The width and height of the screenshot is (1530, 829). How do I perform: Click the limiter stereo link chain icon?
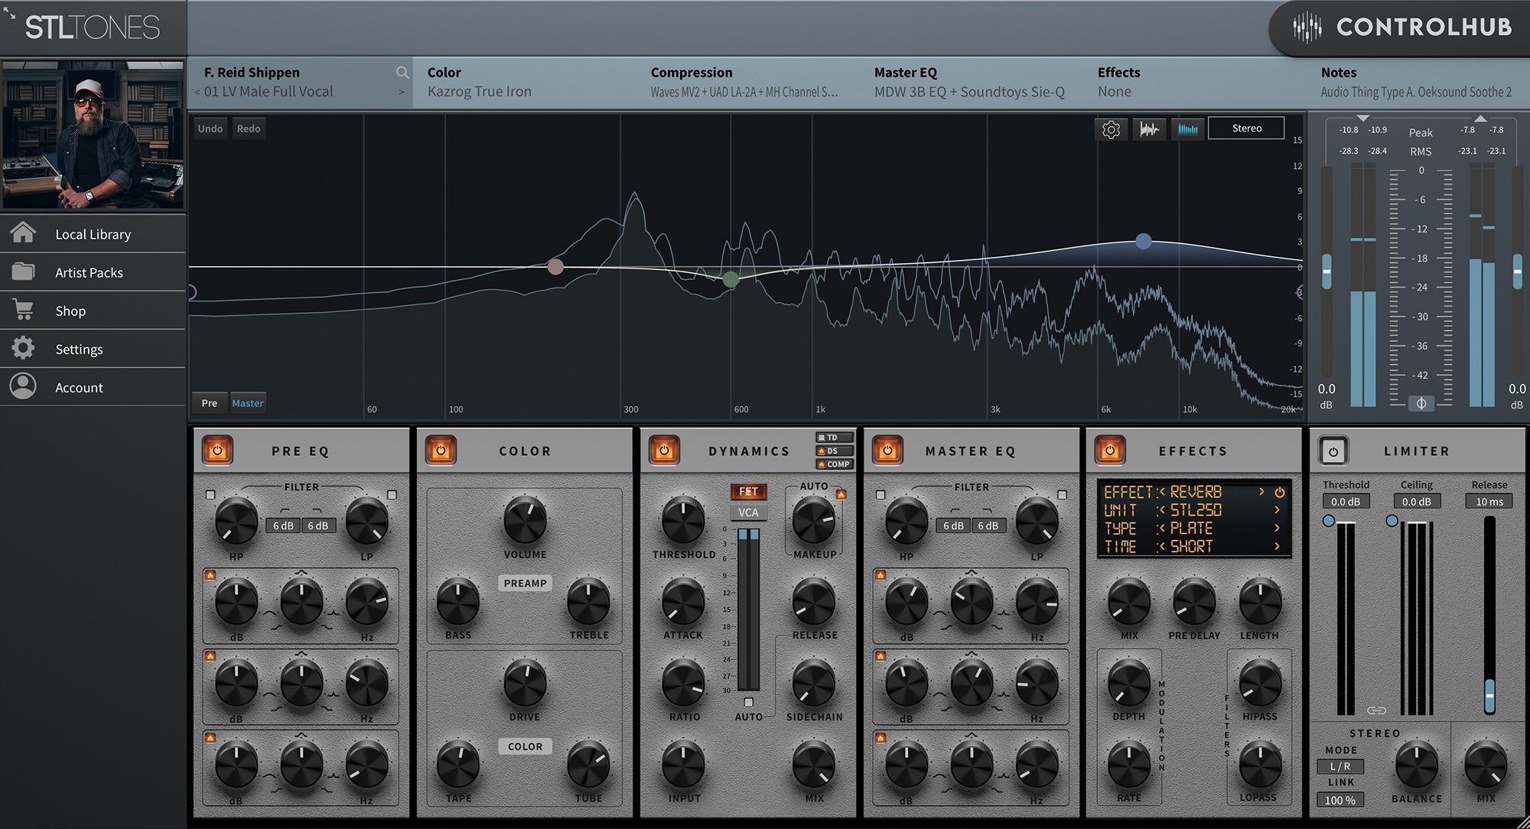[x=1376, y=710]
